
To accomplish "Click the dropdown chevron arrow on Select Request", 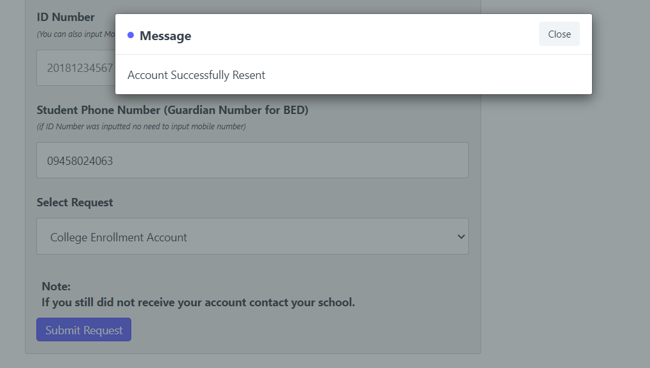I will 461,236.
